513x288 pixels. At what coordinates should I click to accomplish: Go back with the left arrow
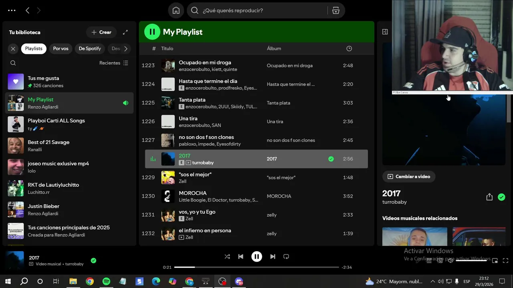pyautogui.click(x=27, y=10)
